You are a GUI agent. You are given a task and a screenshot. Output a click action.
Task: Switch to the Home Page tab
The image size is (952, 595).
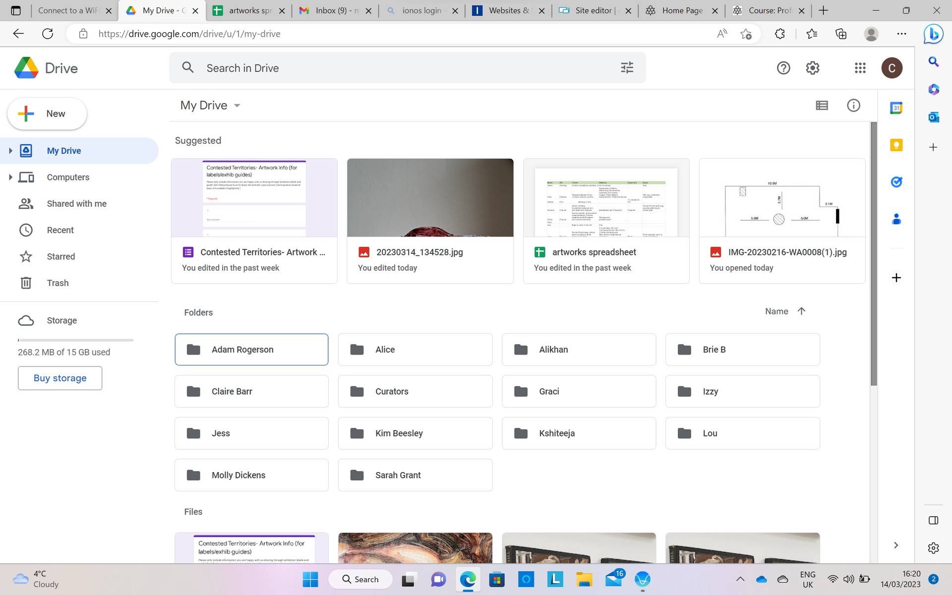[x=682, y=10]
